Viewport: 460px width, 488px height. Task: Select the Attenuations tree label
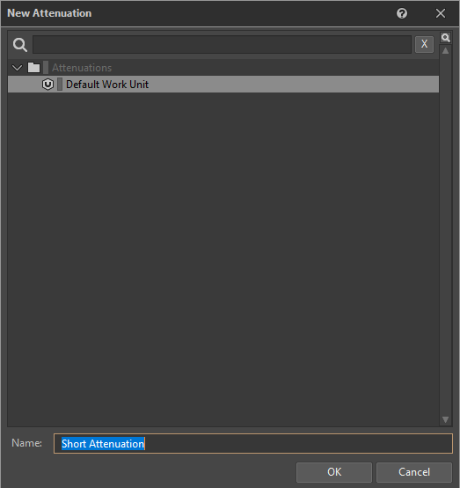pos(82,68)
